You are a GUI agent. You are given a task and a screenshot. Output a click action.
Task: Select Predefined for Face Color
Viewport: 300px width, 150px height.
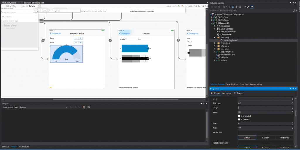pyautogui.click(x=284, y=138)
